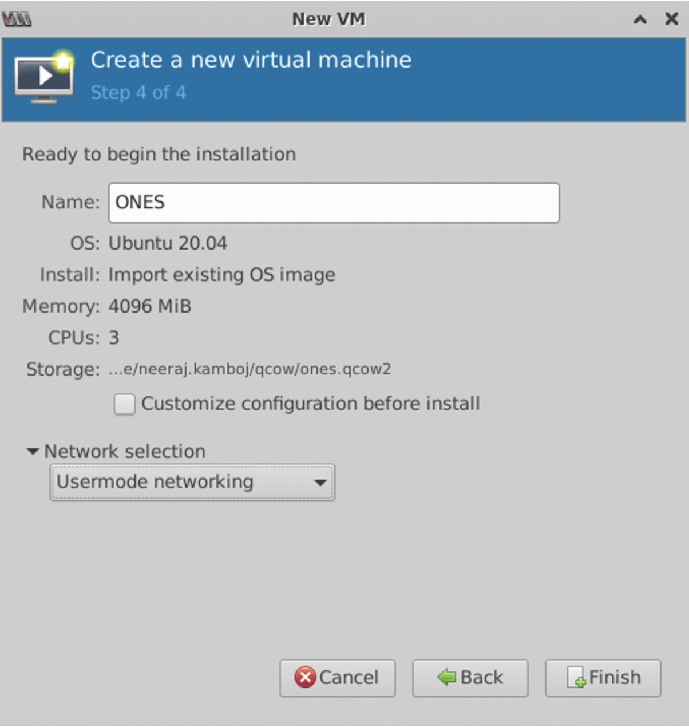Image resolution: width=689 pixels, height=727 pixels.
Task: Click the Ready to begin the installation label
Action: tap(159, 155)
